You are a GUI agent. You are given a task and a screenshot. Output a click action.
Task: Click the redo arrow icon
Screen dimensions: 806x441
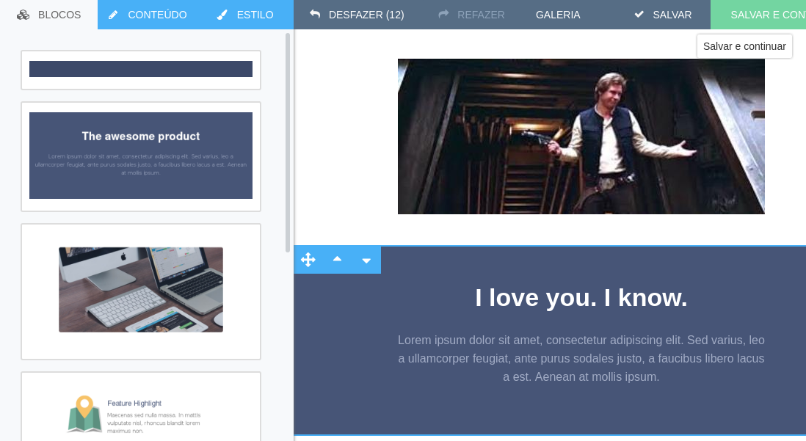[443, 15]
